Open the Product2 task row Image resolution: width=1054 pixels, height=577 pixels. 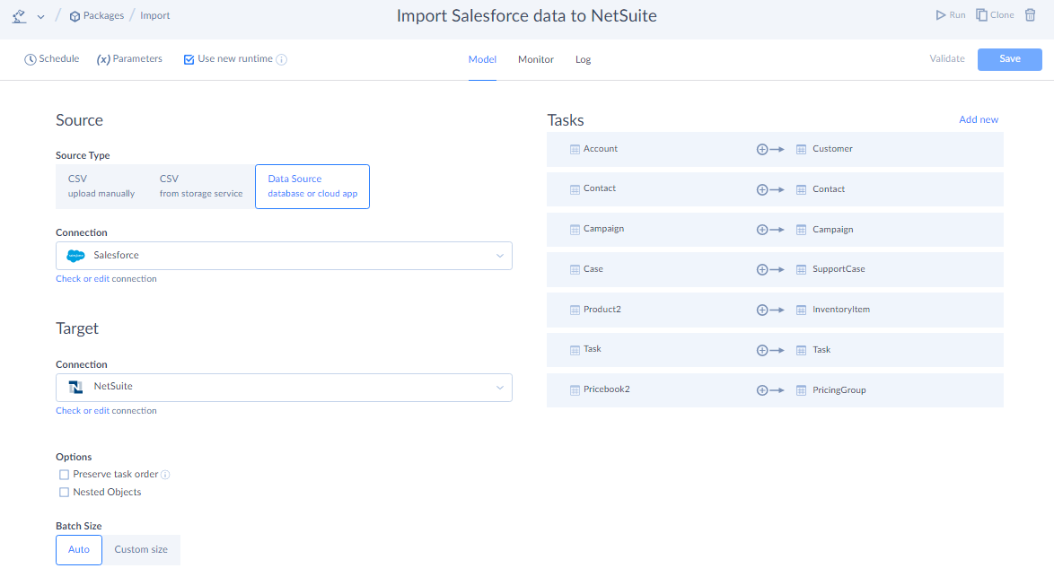pyautogui.click(x=775, y=310)
